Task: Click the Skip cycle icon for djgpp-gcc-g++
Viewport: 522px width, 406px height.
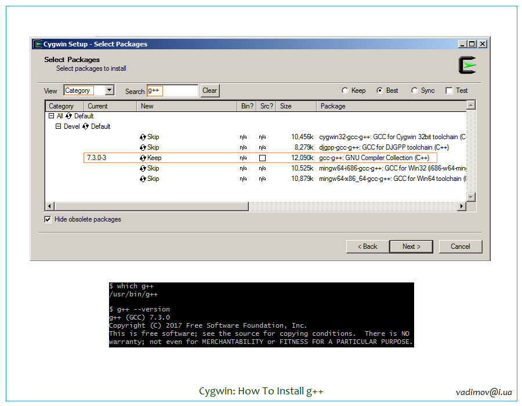Action: tap(143, 147)
